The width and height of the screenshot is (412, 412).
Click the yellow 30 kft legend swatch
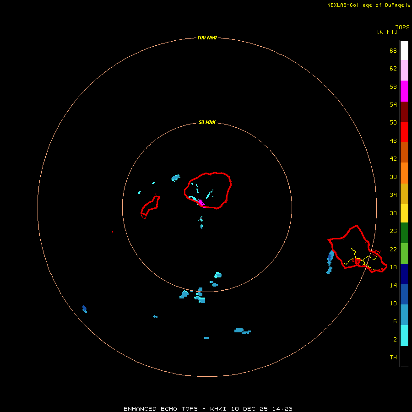click(404, 213)
